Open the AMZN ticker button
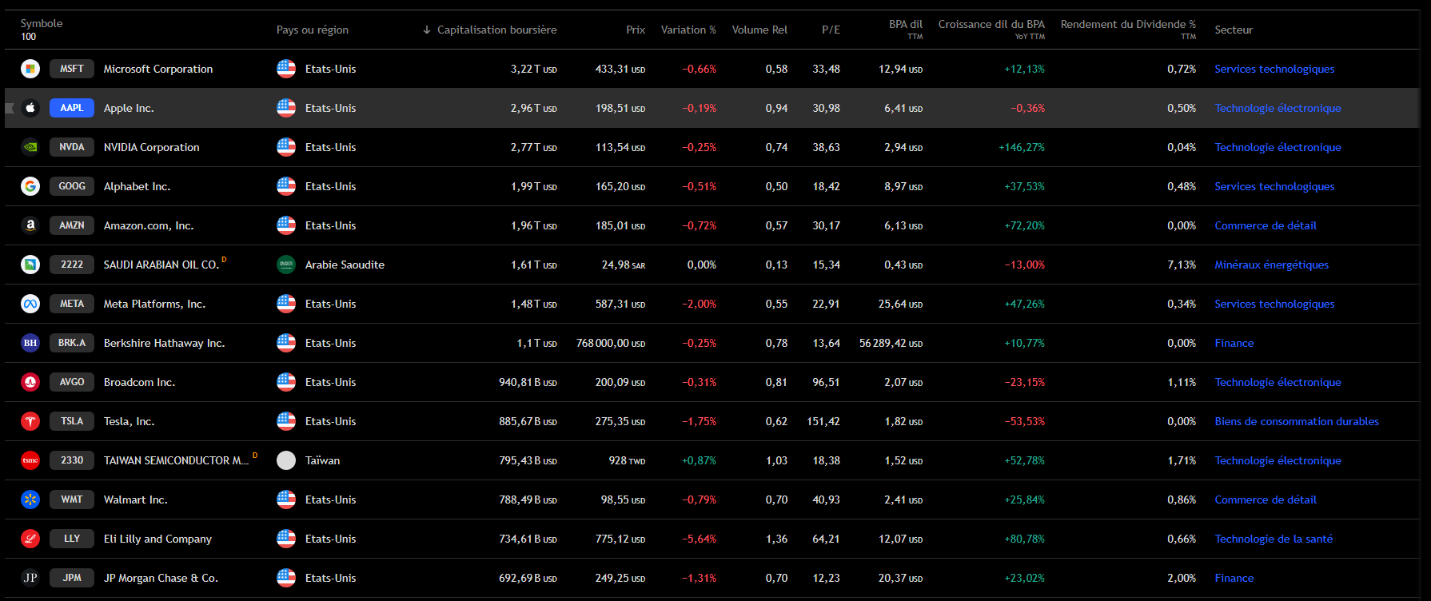The height and width of the screenshot is (601, 1431). [x=72, y=225]
